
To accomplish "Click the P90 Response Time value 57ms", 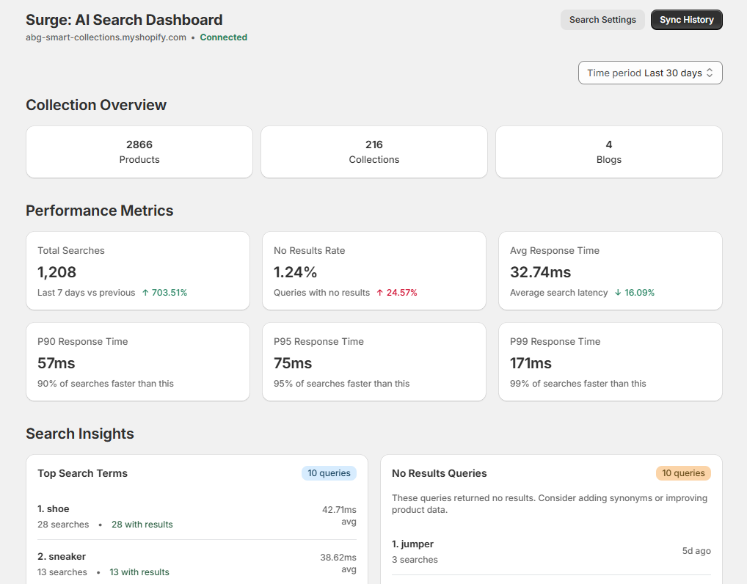I will click(x=57, y=363).
